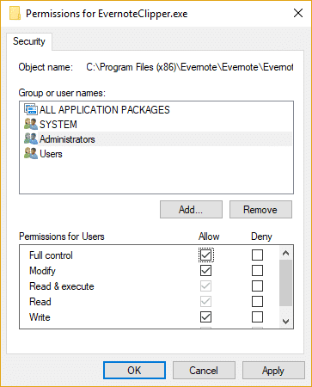Check Deny for Modify
Image resolution: width=312 pixels, height=387 pixels.
257,270
